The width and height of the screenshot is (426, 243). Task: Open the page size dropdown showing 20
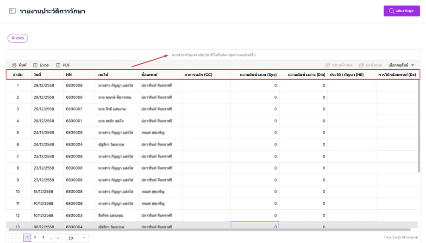point(77,238)
